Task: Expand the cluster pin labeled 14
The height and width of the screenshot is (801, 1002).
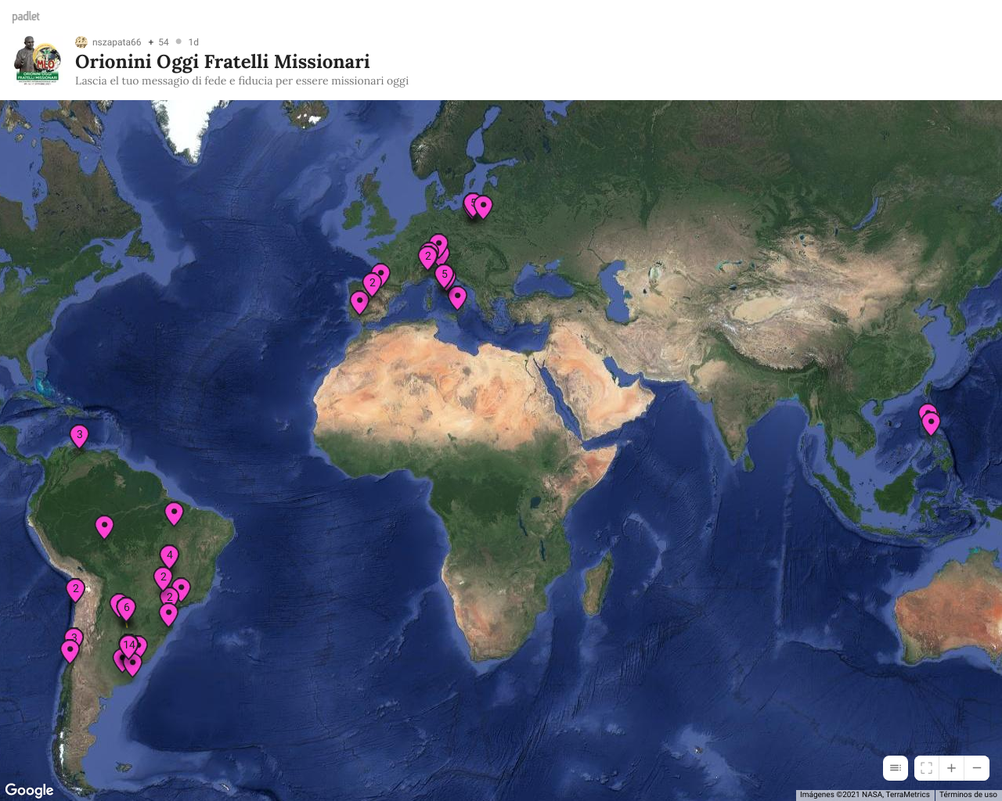Action: [x=128, y=645]
